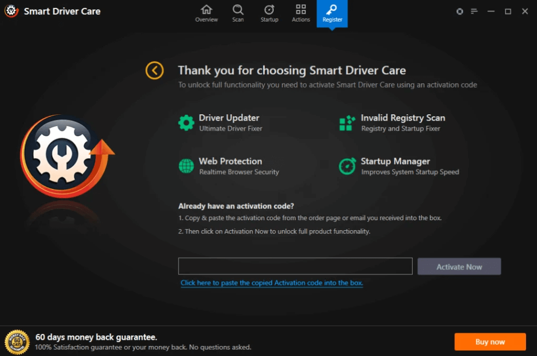This screenshot has height=356, width=537.
Task: Click the Invalid Registry Scan squares icon
Action: tap(347, 123)
